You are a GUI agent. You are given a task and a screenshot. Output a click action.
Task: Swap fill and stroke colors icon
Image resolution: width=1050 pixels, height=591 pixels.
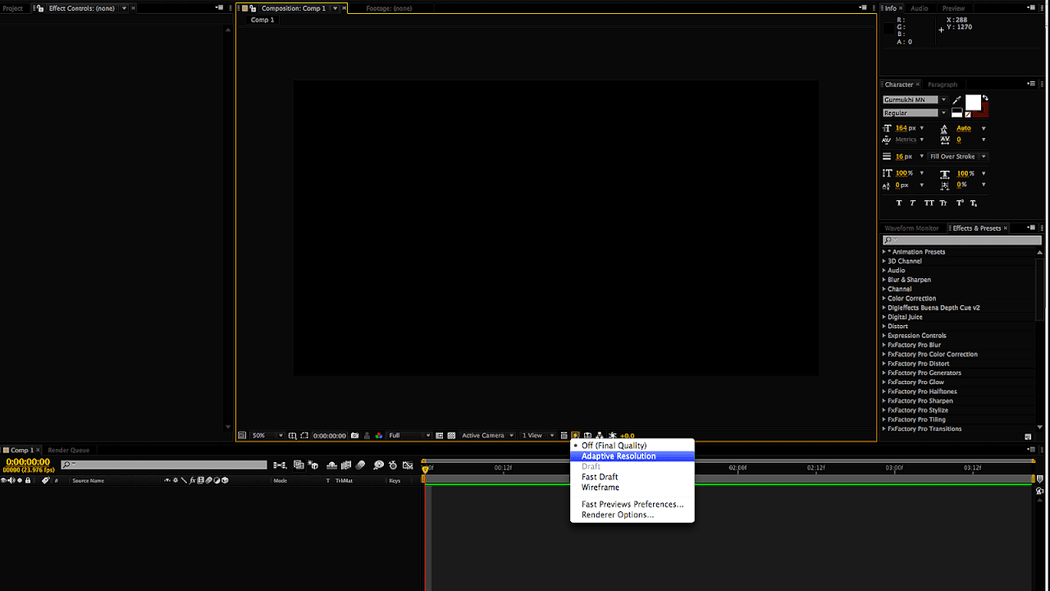click(x=985, y=98)
